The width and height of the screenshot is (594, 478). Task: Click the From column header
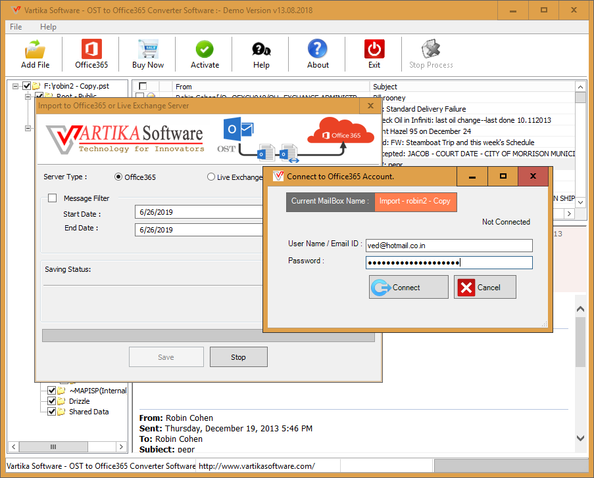(271, 87)
